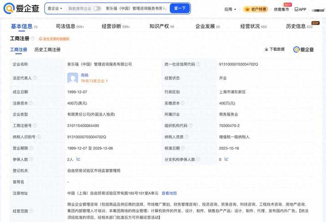Open the 知识产权 tab
Image resolution: width=326 pixels, height=222 pixels.
[x=161, y=26]
